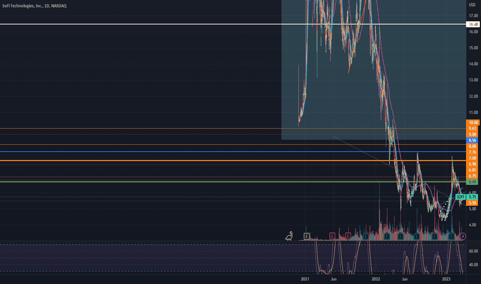The height and width of the screenshot is (284, 481).
Task: Select the 16.48 white price label
Action: [473, 24]
